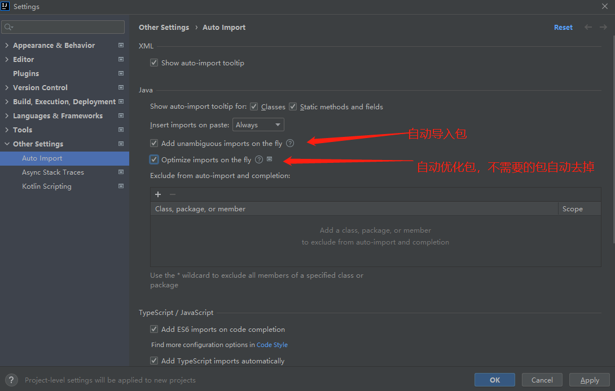Click the IntelliJ logo in title bar
The image size is (615, 391).
5,6
